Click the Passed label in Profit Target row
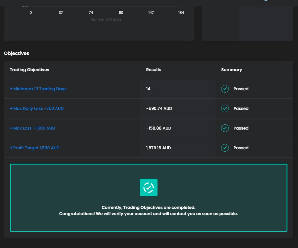This screenshot has width=298, height=248. (241, 148)
